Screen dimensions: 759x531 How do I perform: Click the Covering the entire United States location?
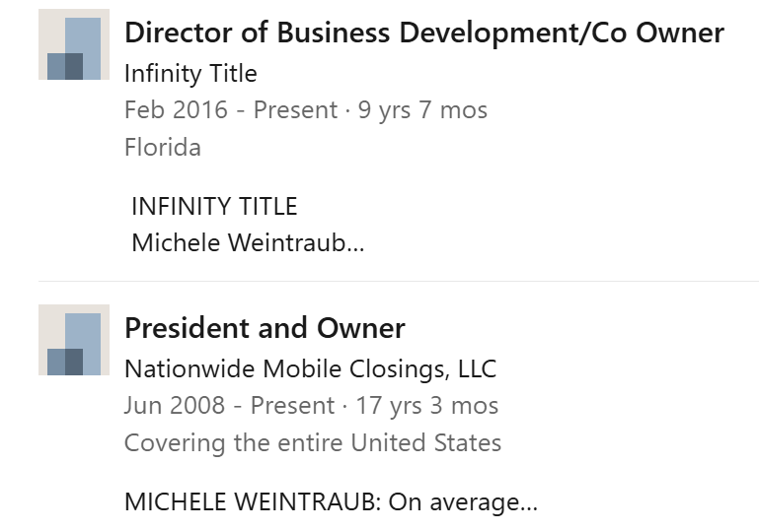point(313,442)
